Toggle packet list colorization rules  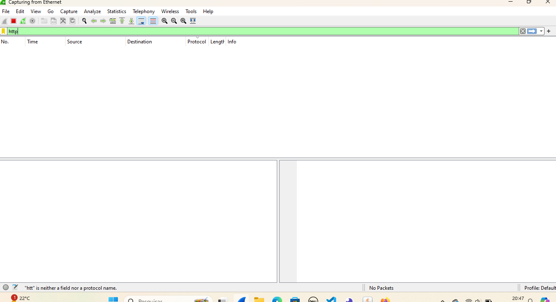pyautogui.click(x=153, y=21)
